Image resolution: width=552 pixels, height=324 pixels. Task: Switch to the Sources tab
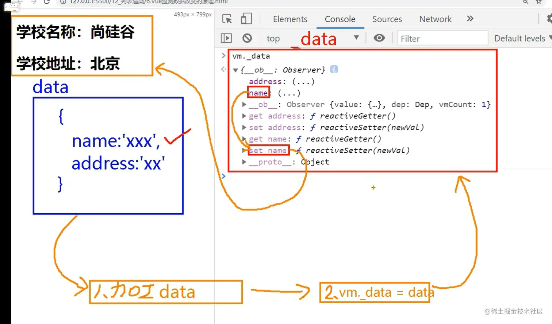click(387, 19)
